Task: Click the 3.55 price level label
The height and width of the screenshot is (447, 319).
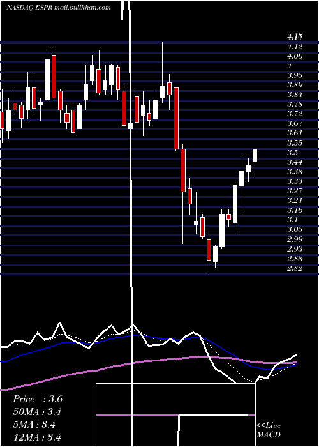Action: [x=295, y=143]
